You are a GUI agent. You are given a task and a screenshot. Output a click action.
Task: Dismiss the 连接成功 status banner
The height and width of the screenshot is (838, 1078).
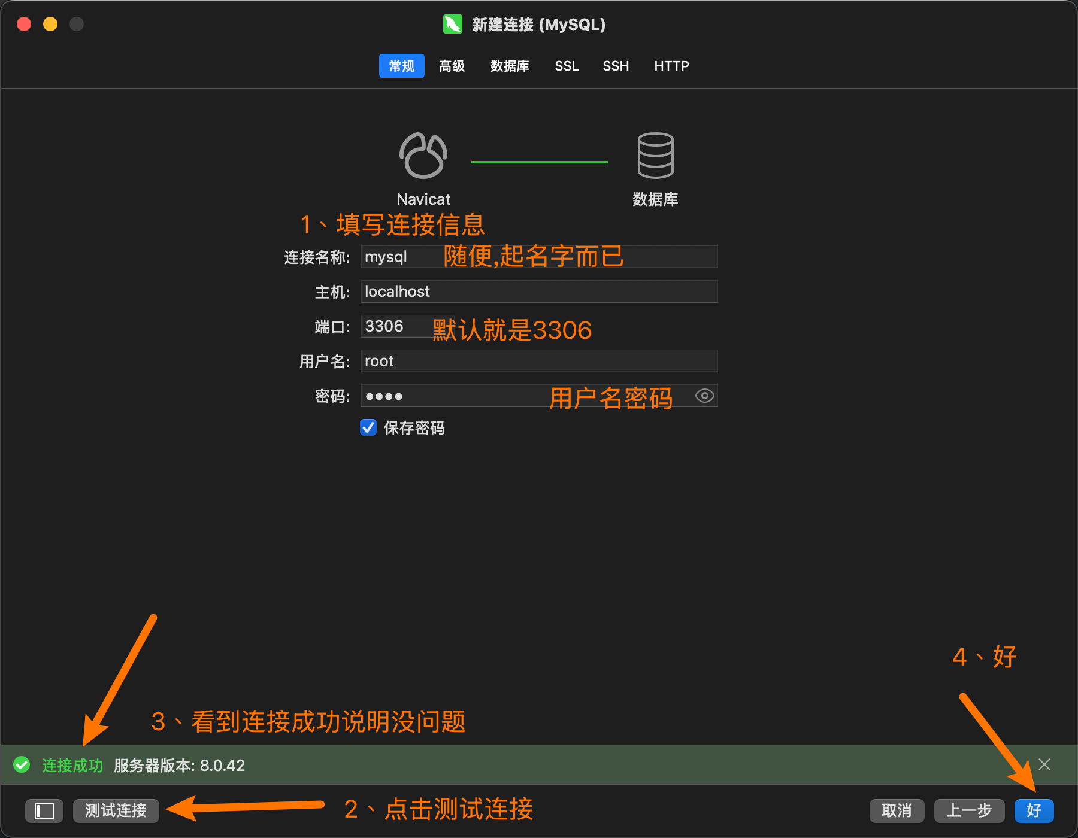coord(1044,764)
